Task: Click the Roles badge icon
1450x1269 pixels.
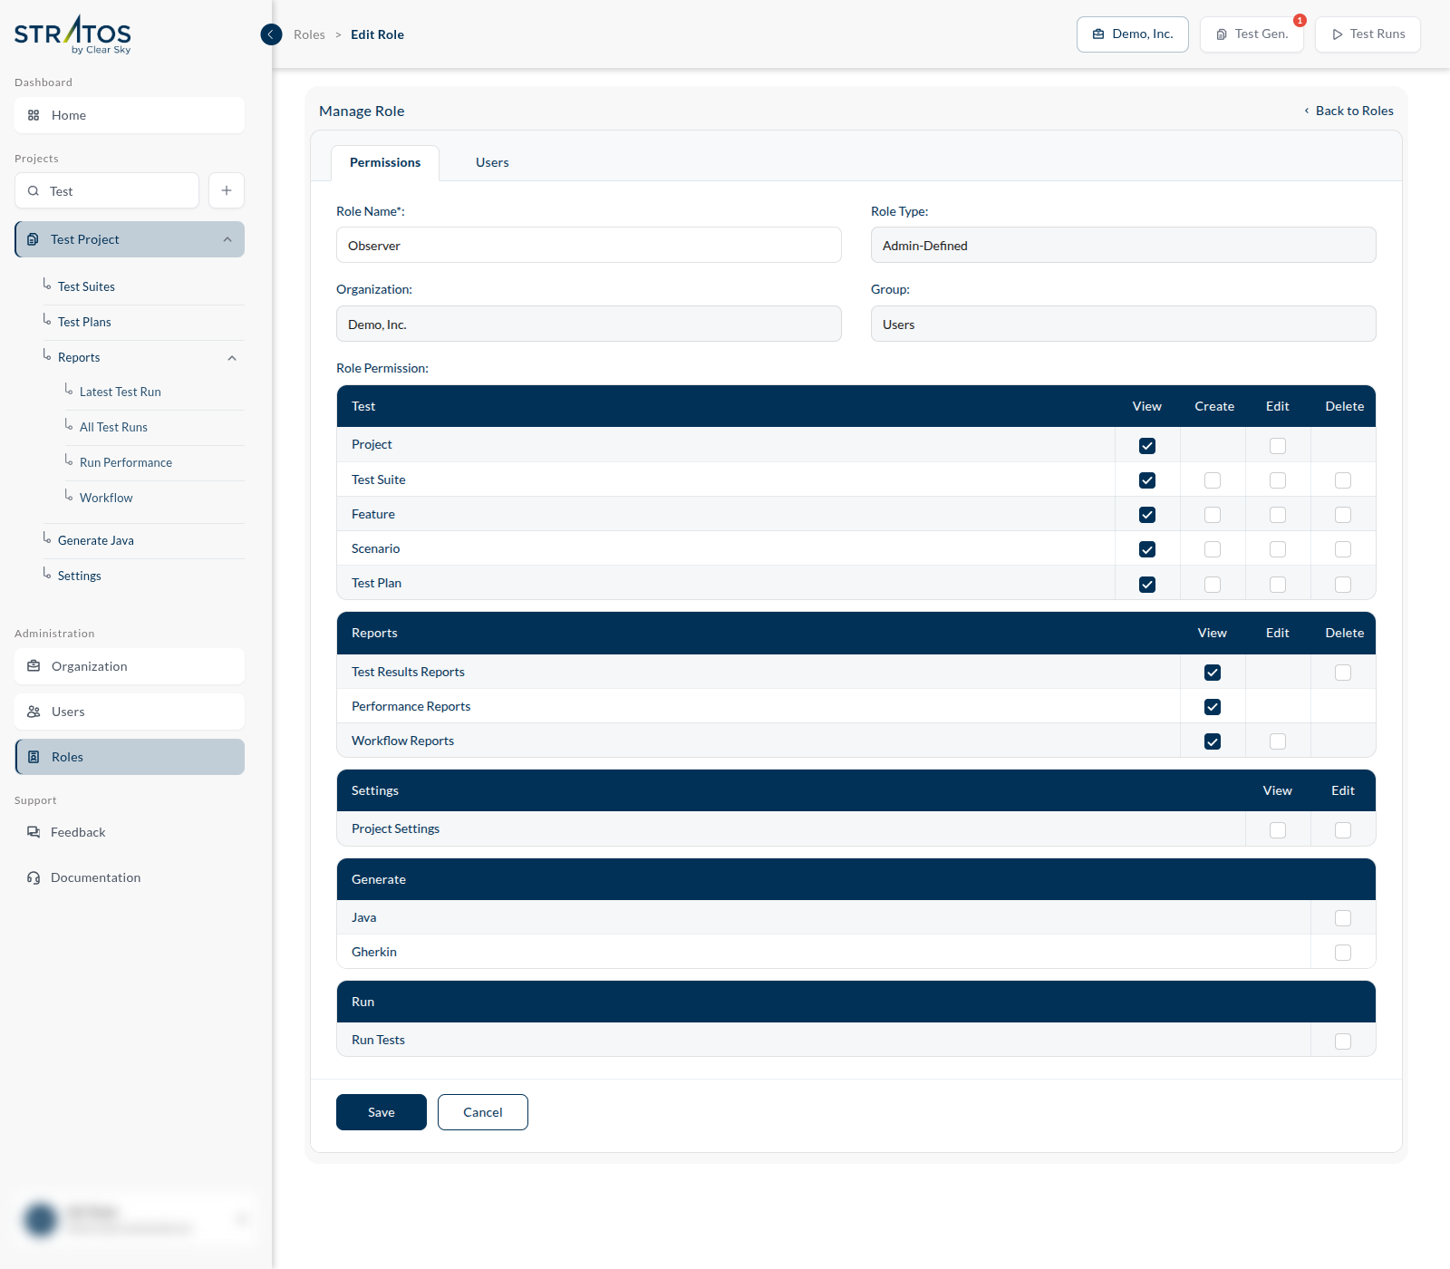Action: (34, 757)
